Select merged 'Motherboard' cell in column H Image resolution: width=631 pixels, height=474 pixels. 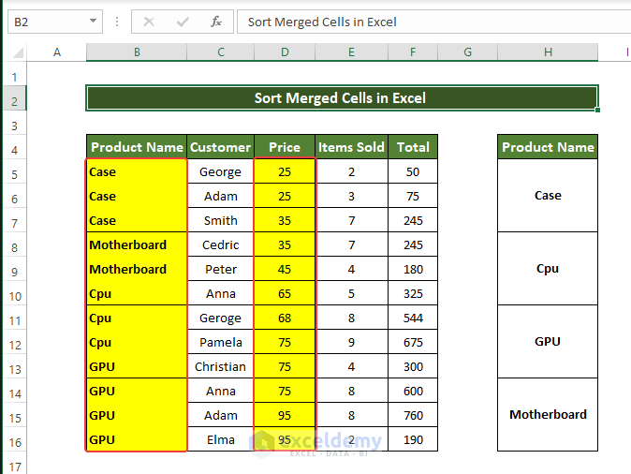(x=548, y=414)
